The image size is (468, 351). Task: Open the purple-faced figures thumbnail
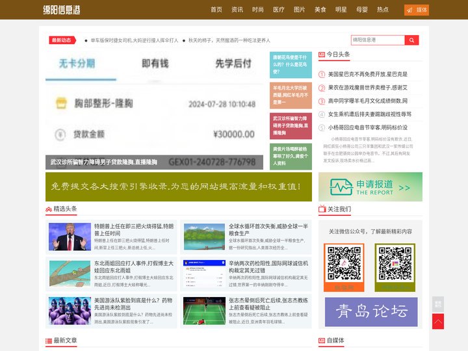(70, 311)
